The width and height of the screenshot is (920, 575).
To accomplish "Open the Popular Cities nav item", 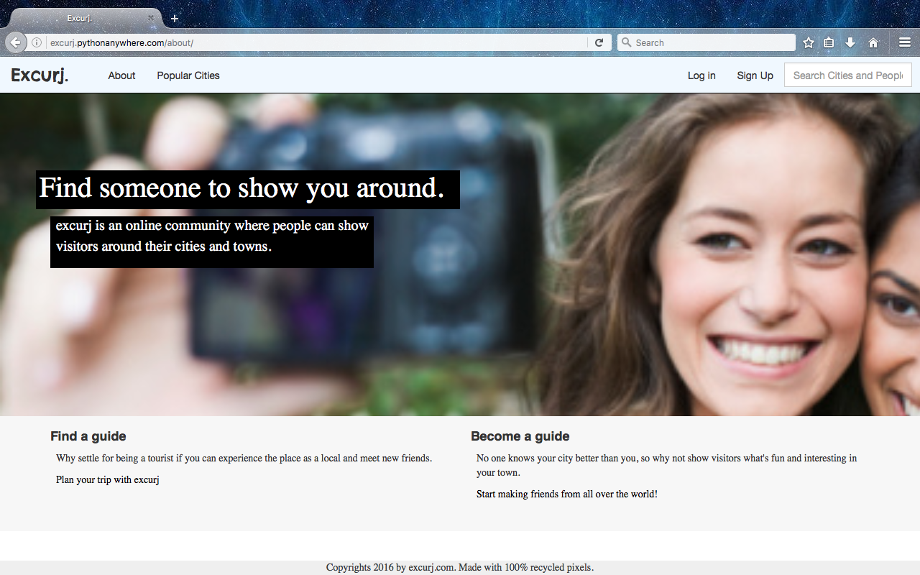I will click(x=188, y=75).
